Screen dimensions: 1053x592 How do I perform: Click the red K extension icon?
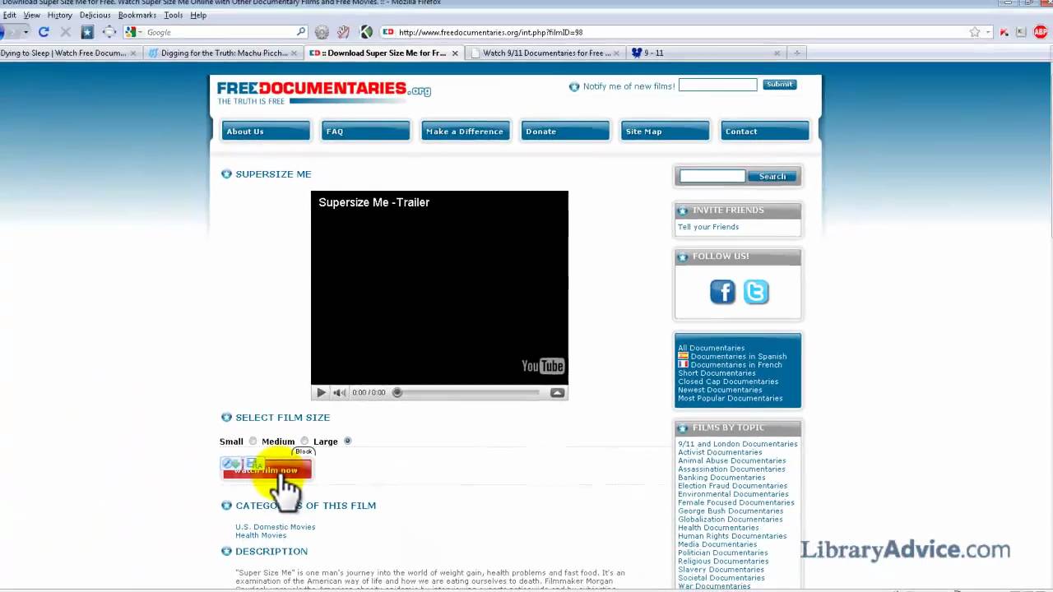click(1004, 32)
